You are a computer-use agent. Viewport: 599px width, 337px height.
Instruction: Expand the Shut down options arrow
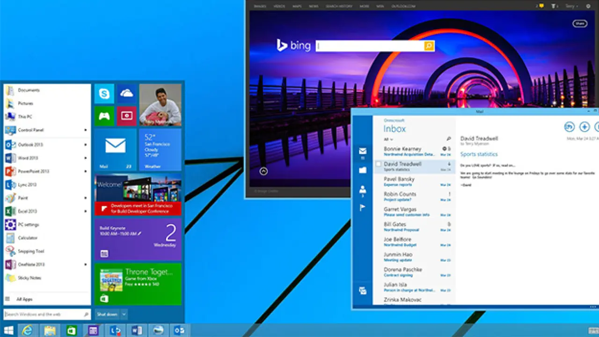[x=124, y=314]
